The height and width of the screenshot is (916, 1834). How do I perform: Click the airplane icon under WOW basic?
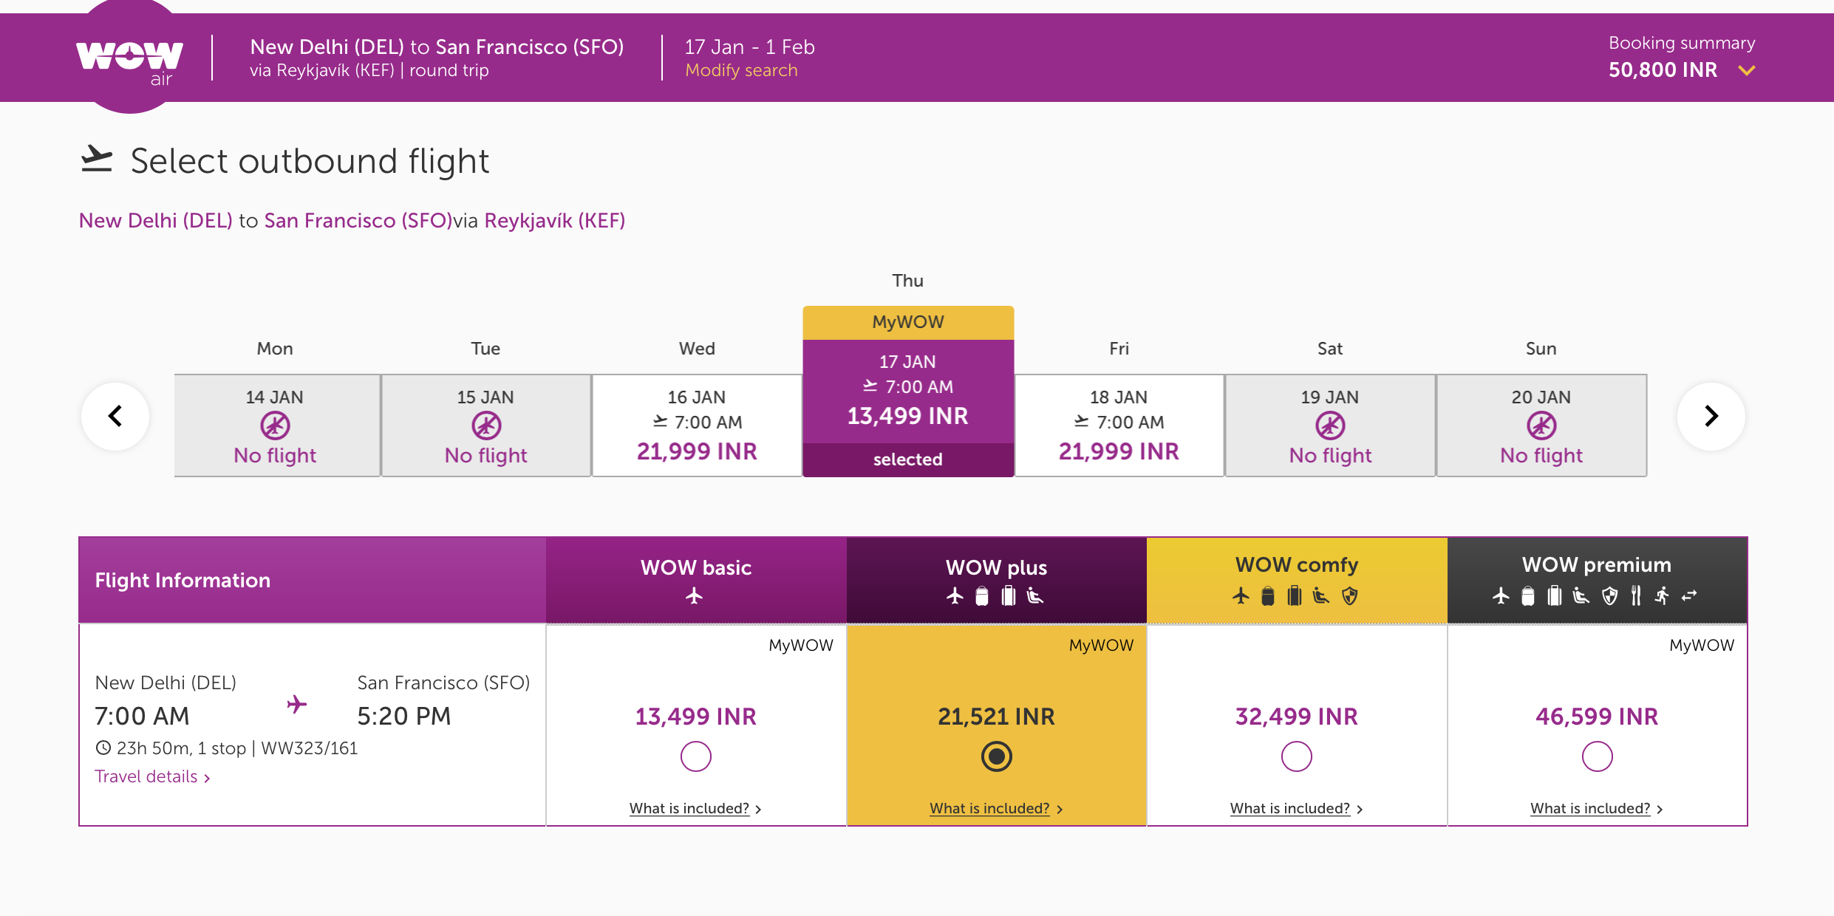point(694,595)
